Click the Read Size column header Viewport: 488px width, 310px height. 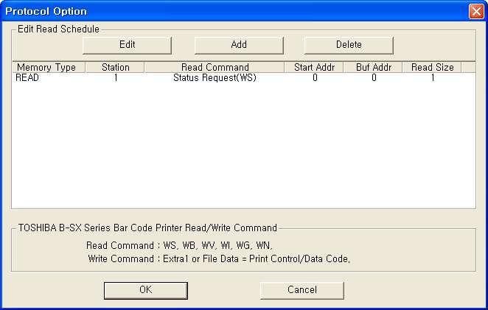[432, 67]
